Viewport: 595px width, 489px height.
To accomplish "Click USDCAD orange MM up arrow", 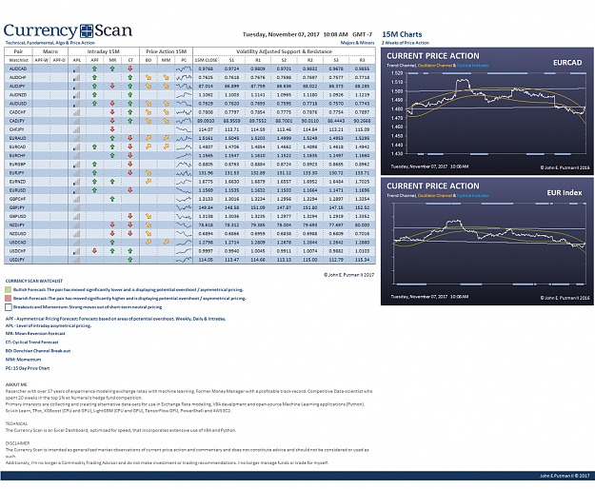I will (167, 243).
